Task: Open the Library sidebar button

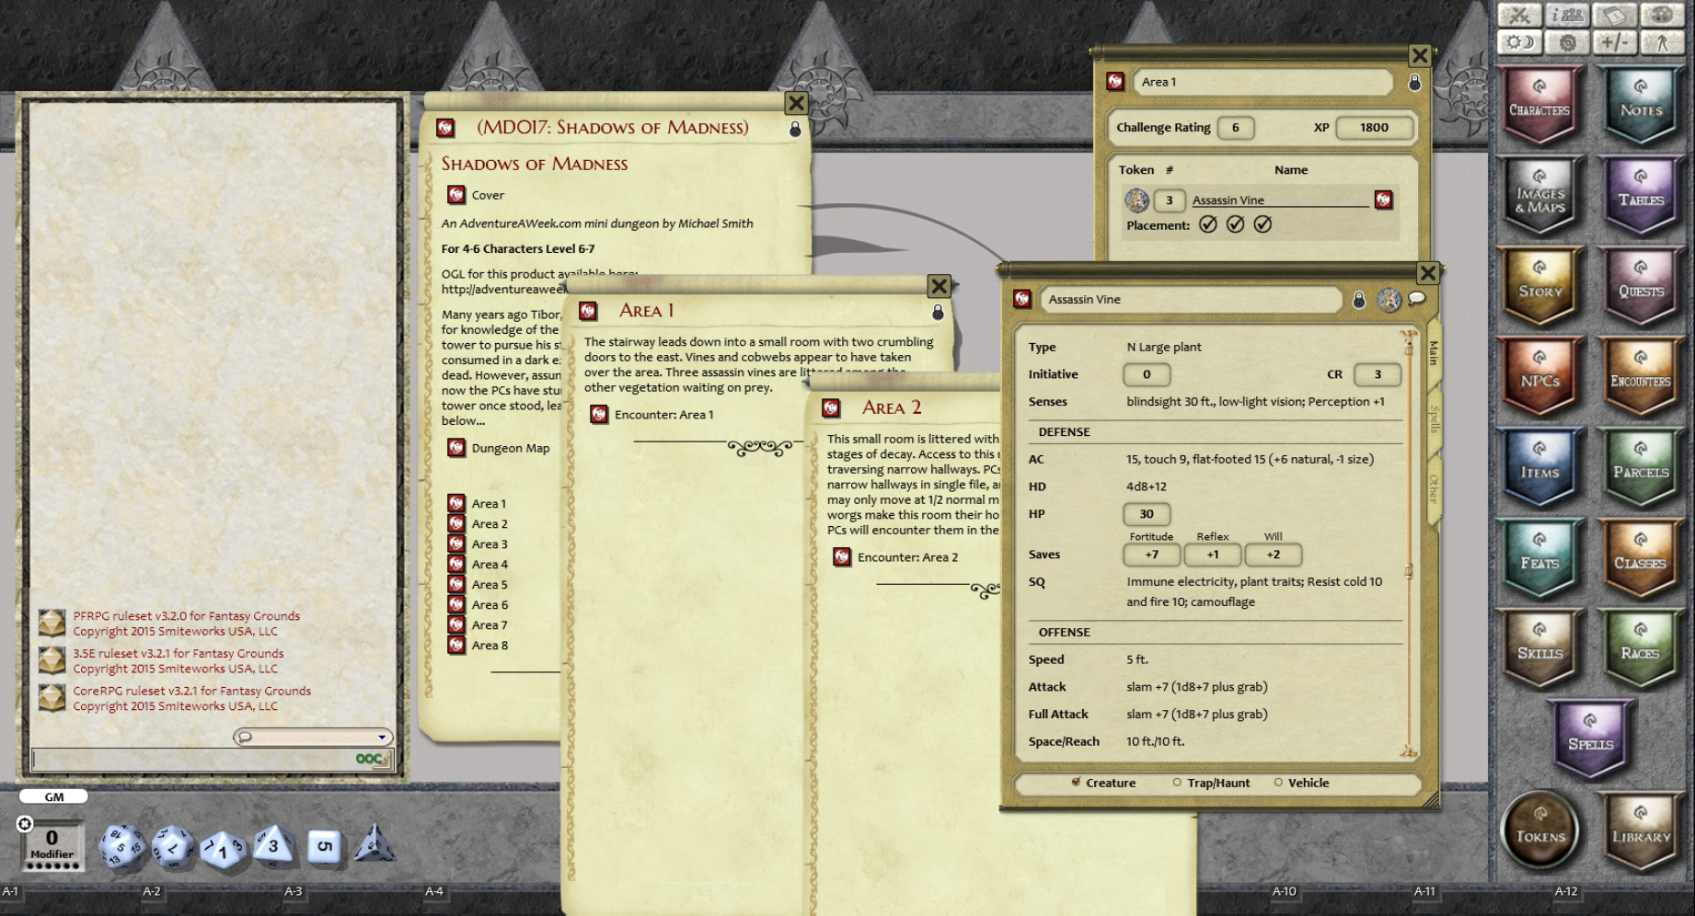Action: (x=1640, y=832)
